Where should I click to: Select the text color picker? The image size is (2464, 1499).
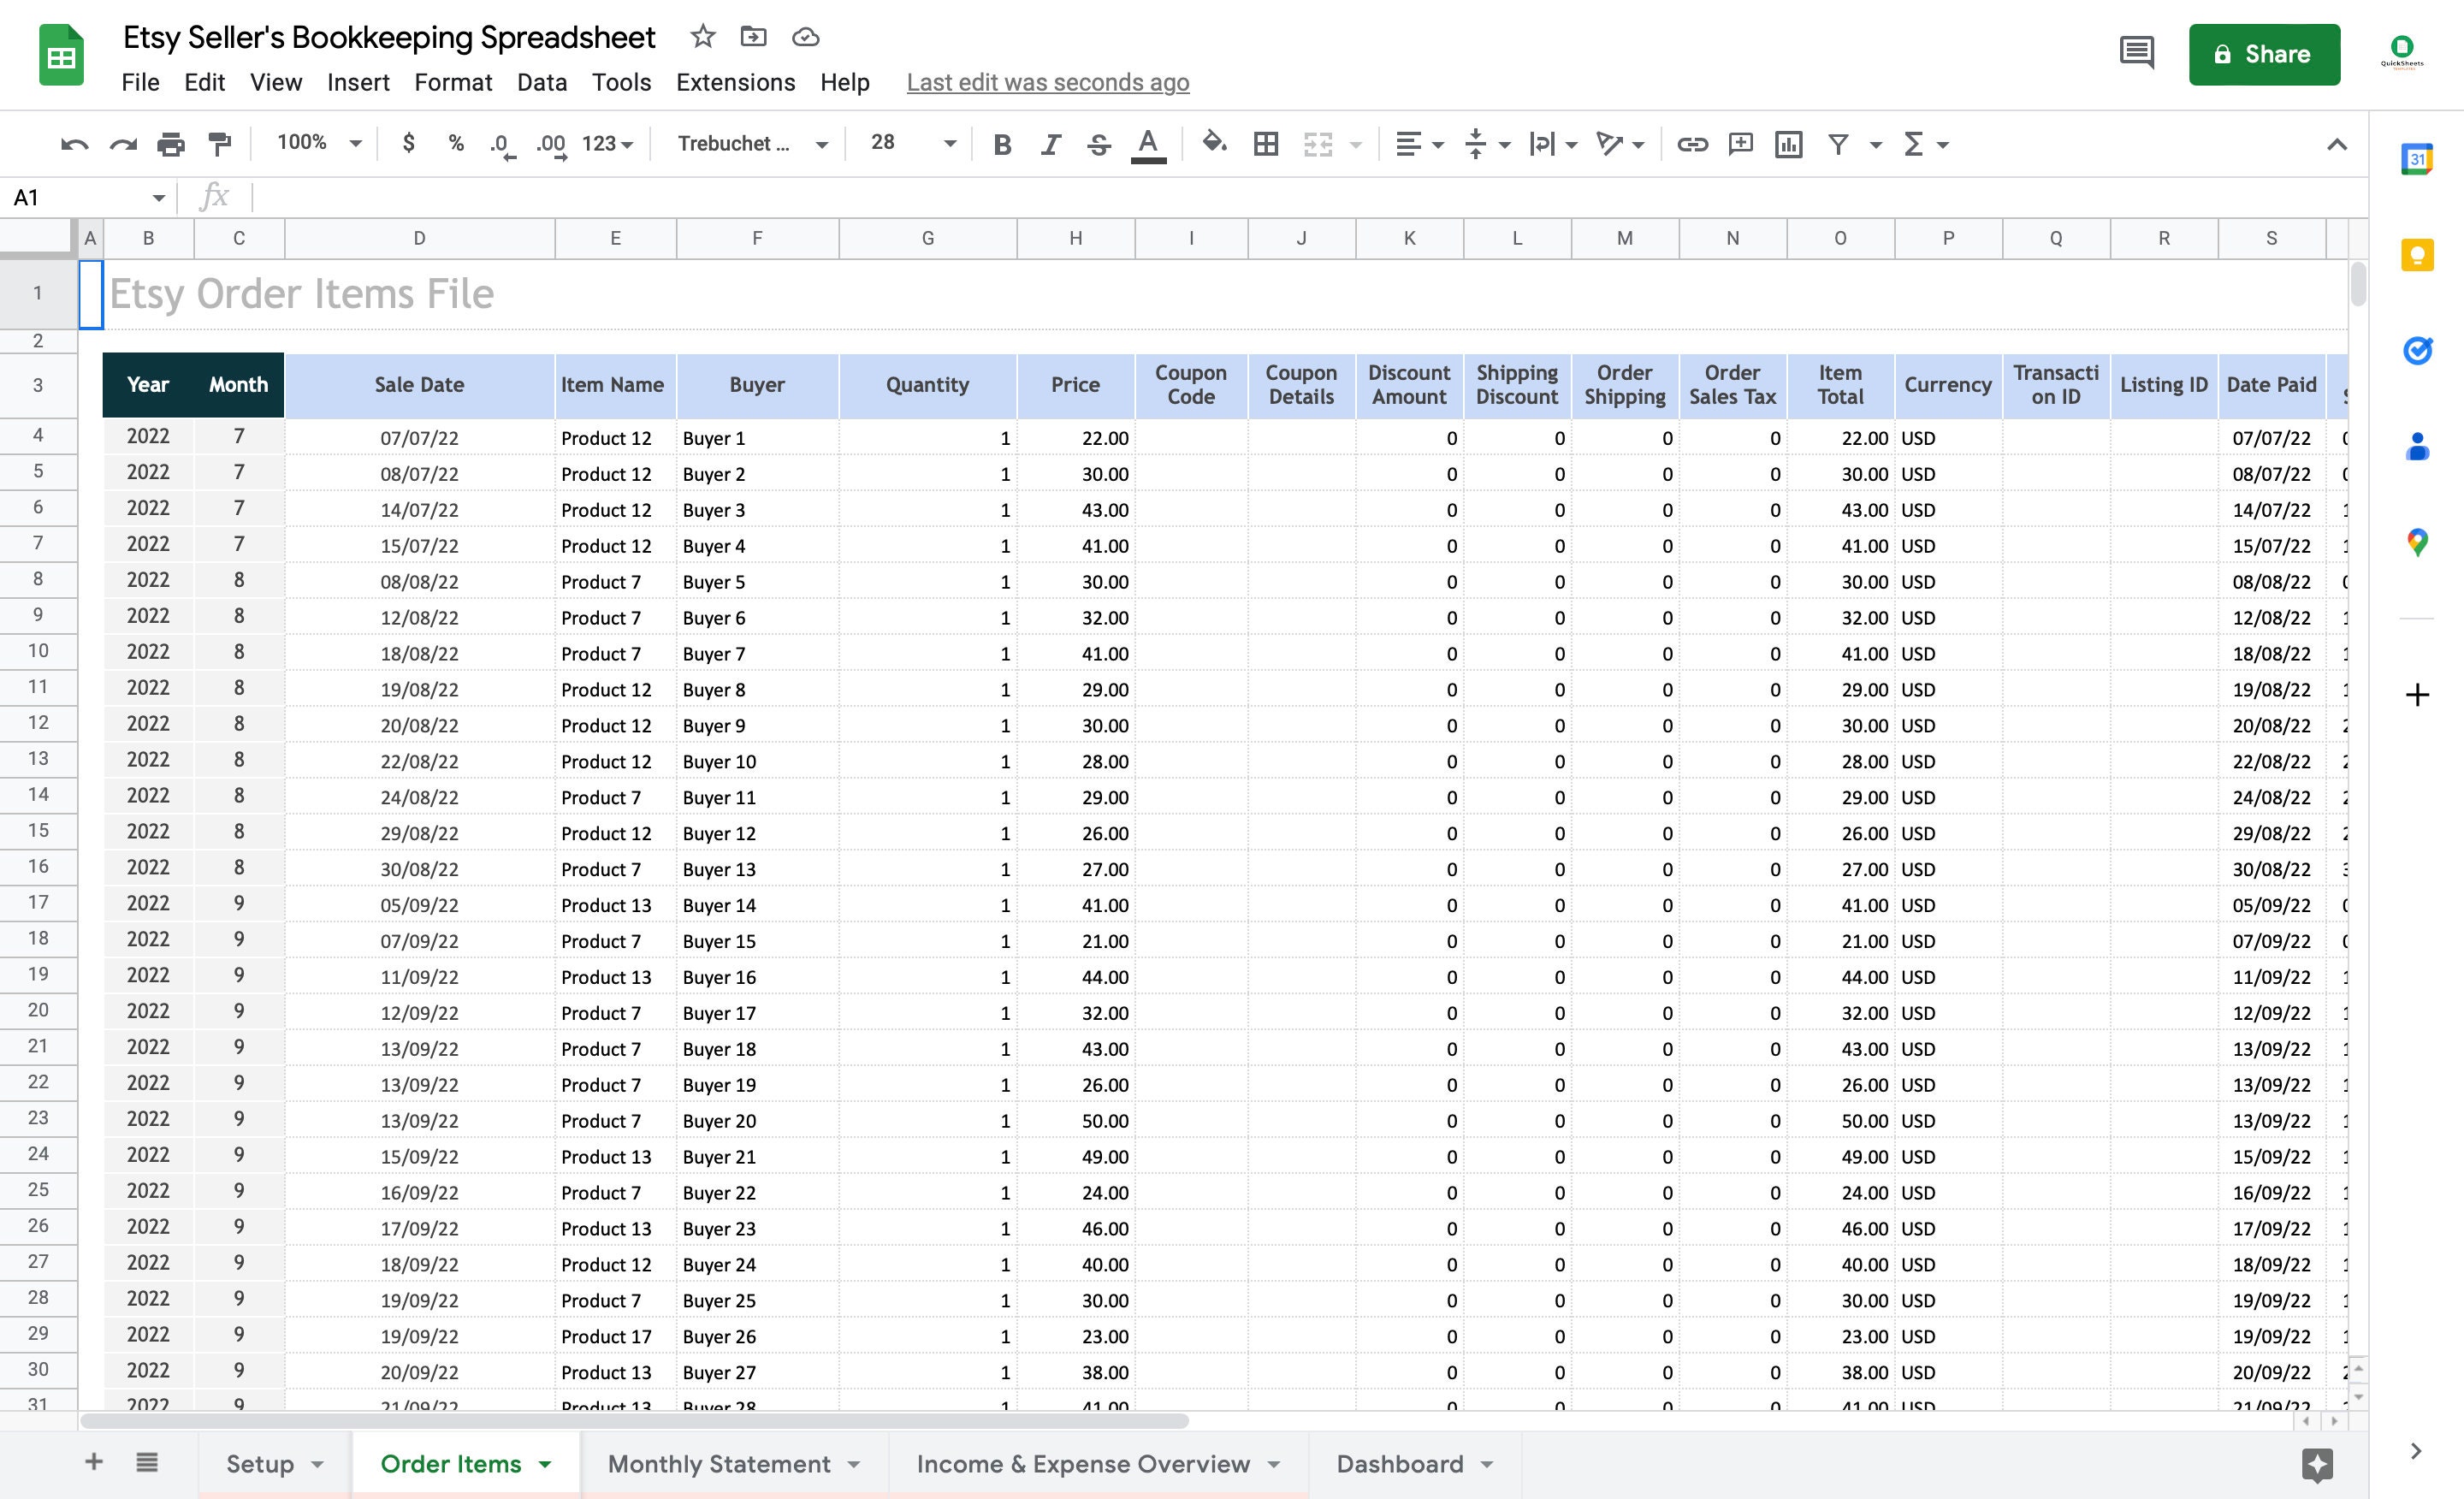[1147, 144]
